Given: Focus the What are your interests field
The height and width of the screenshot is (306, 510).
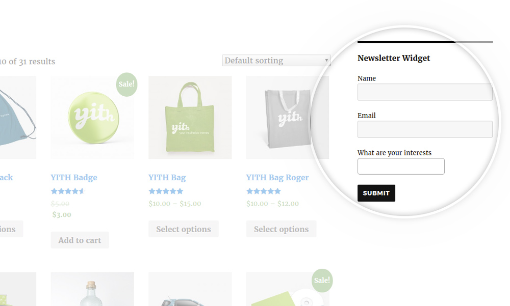Looking at the screenshot, I should pyautogui.click(x=401, y=166).
